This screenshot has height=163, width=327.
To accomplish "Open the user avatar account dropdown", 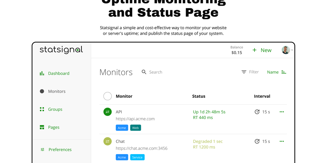I will pos(287,50).
